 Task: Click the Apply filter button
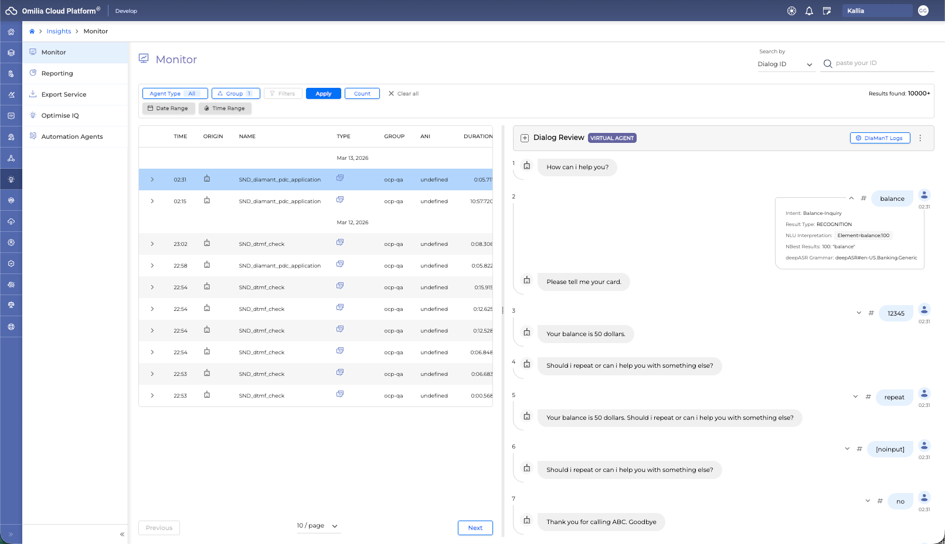coord(323,94)
